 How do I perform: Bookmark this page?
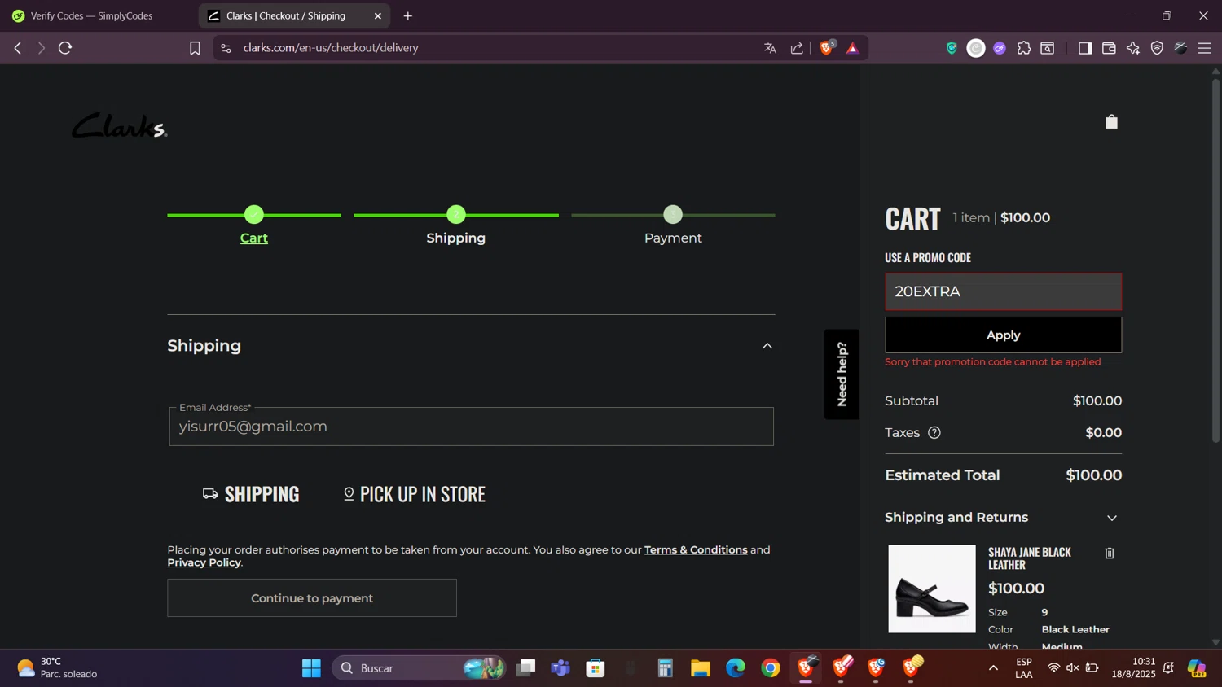195,48
